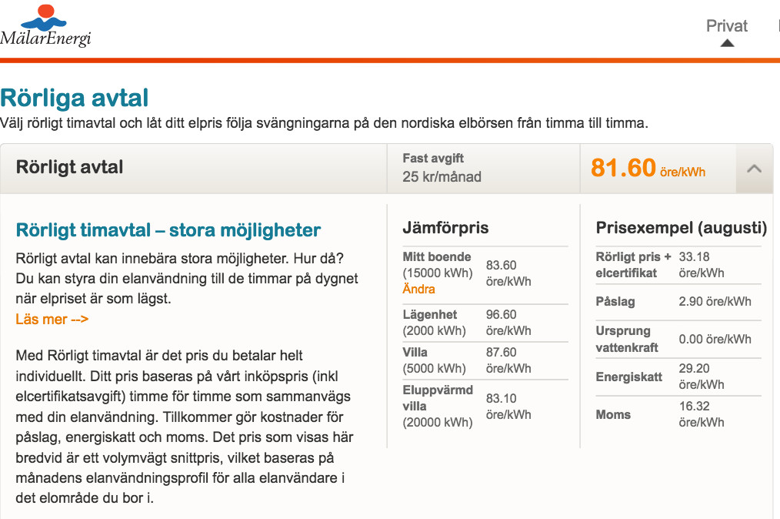The width and height of the screenshot is (780, 519).
Task: Follow the Läs mer link
Action: pyautogui.click(x=52, y=319)
